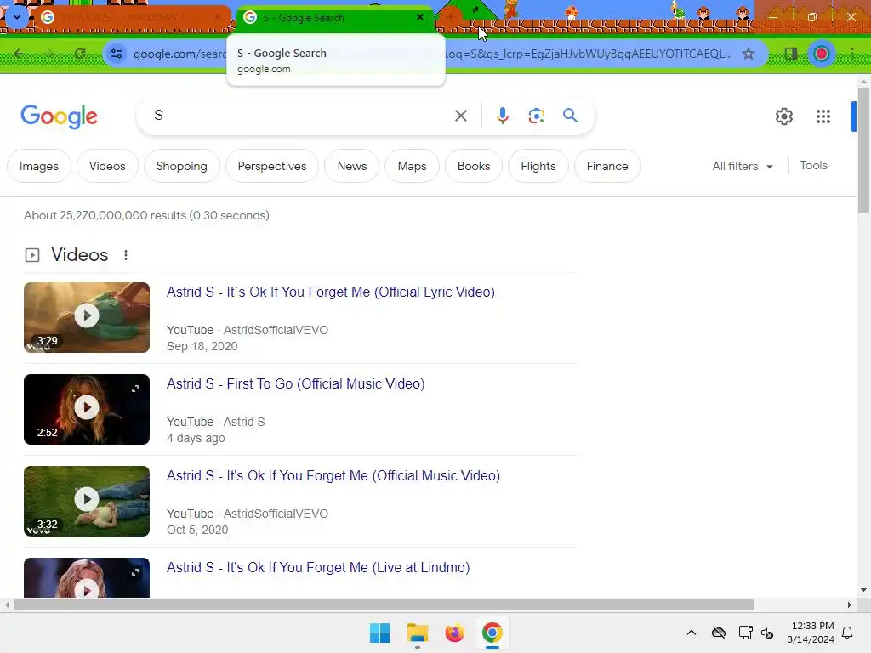
Task: Click the results count text
Action: 146,215
